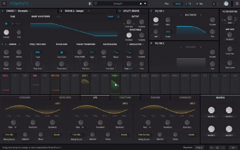The height and width of the screenshot is (150, 240).
Task: Open the preset library browser icon
Action: 90,3
